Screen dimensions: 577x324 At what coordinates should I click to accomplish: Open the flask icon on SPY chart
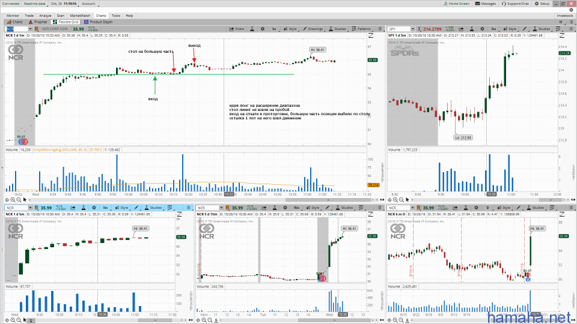click(x=472, y=29)
